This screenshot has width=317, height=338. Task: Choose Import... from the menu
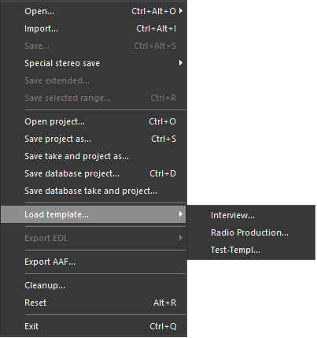pyautogui.click(x=93, y=28)
